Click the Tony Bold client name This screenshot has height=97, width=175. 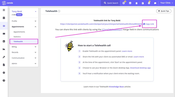[17, 11]
